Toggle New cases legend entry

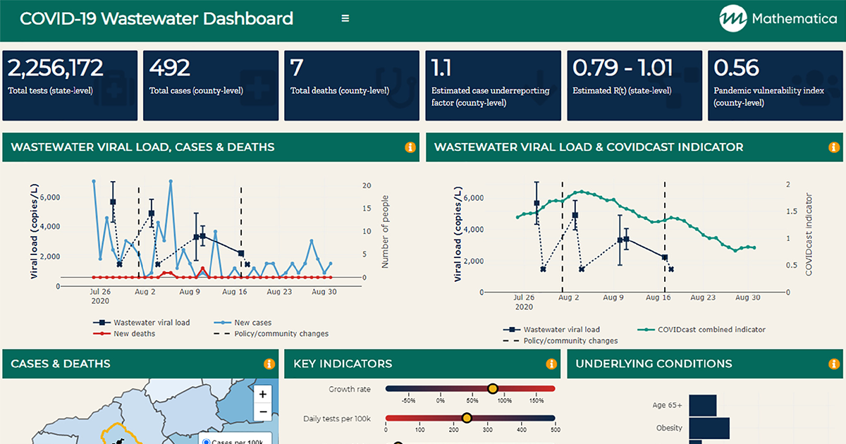point(242,323)
